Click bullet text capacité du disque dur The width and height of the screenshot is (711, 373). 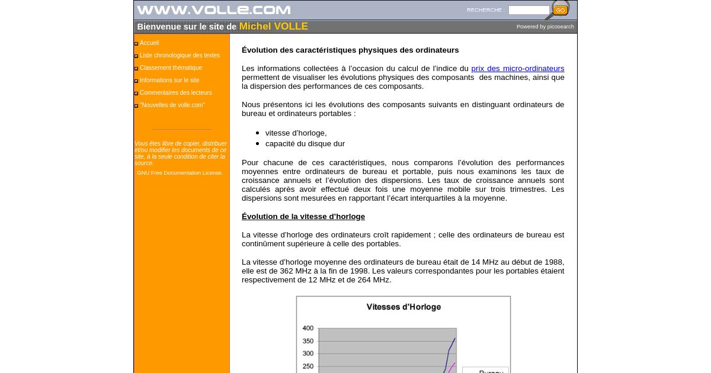pyautogui.click(x=305, y=144)
